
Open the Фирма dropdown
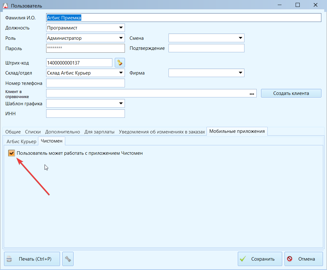click(x=240, y=73)
